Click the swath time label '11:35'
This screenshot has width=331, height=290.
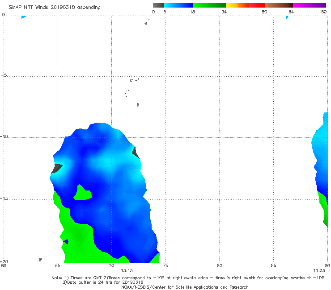[319, 271]
